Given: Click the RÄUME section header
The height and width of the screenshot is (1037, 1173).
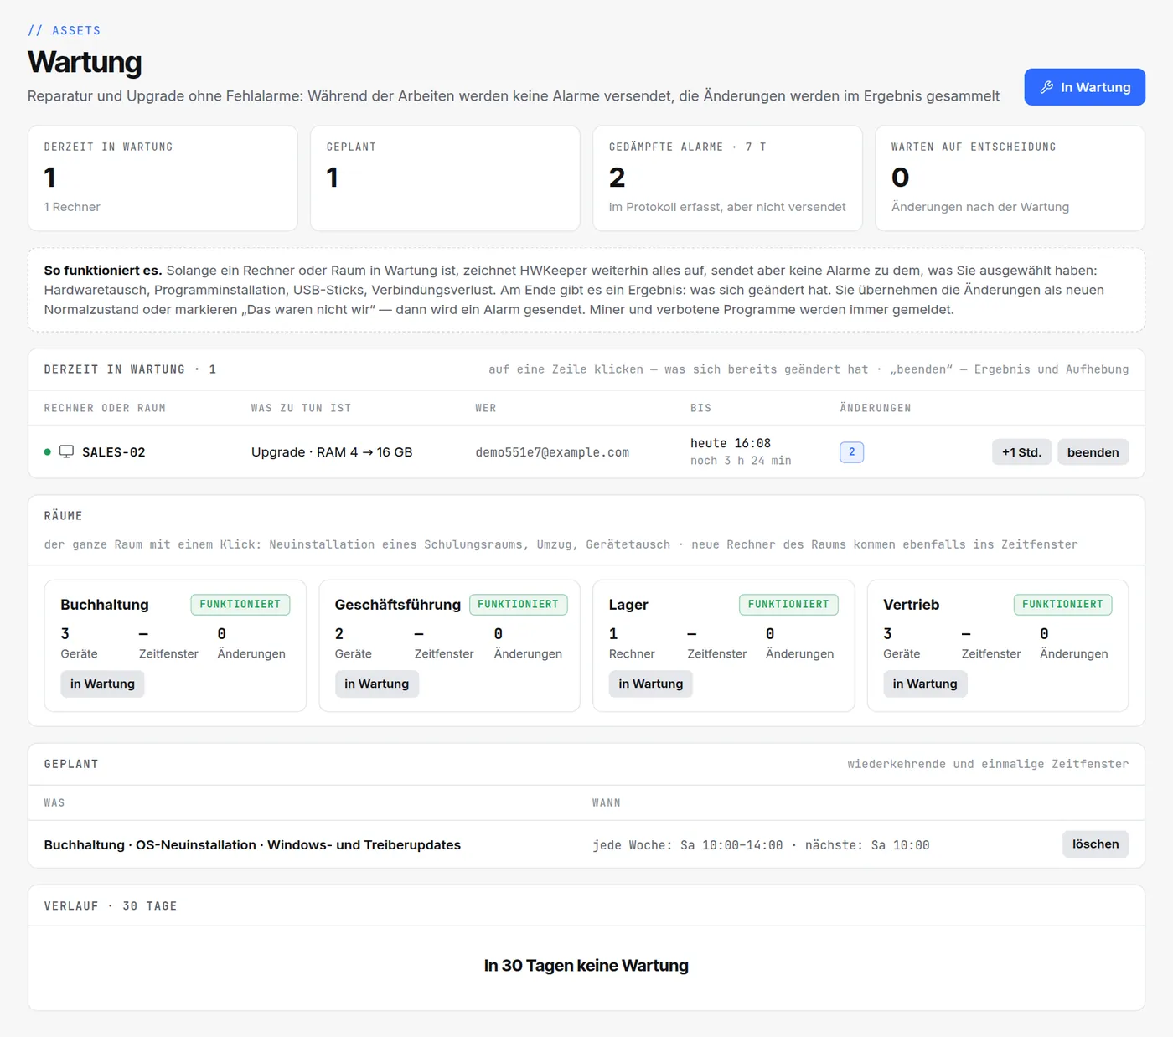Looking at the screenshot, I should point(63,516).
